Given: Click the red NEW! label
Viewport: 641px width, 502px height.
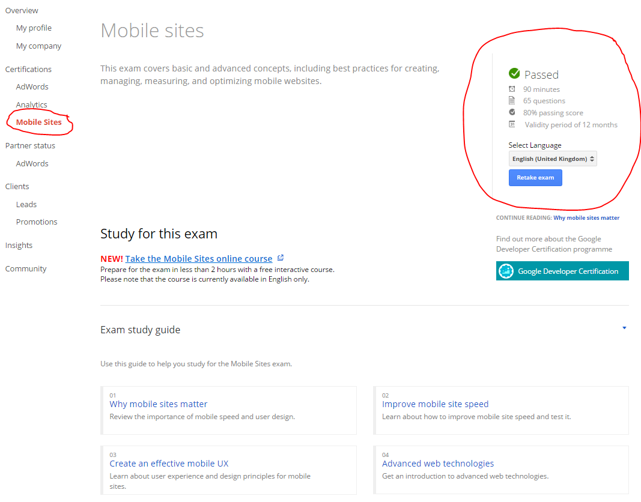Looking at the screenshot, I should pos(112,259).
